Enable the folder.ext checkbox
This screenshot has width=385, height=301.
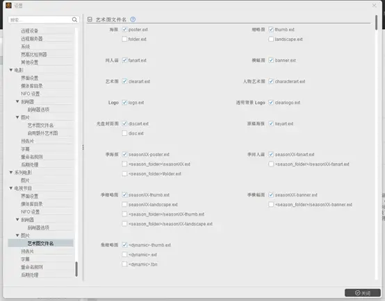tap(124, 39)
